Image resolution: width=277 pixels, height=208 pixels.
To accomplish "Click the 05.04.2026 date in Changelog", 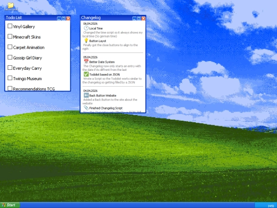I will pos(90,58).
